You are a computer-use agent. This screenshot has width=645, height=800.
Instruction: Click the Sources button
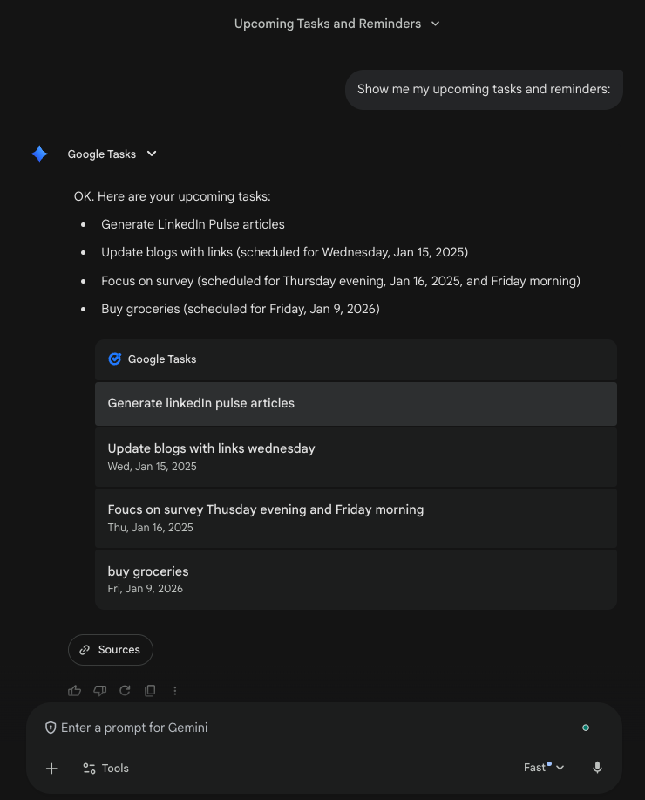(x=110, y=649)
